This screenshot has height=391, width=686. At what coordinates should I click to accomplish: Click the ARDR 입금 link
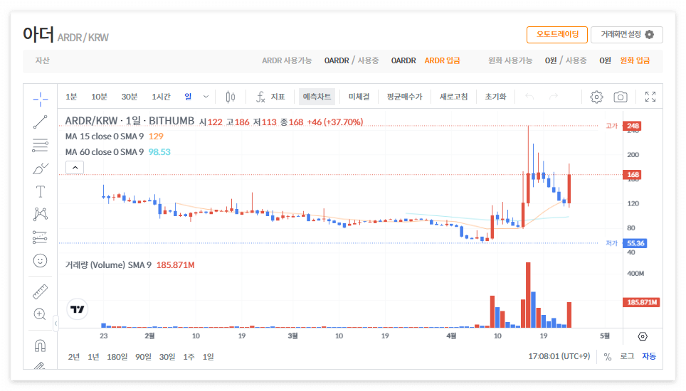[x=442, y=60]
